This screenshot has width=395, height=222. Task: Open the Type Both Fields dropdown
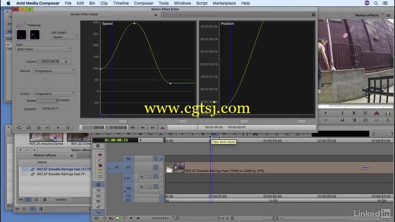coord(43,49)
